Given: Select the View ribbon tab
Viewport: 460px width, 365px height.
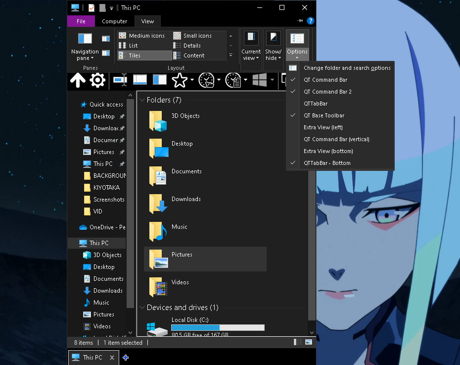Looking at the screenshot, I should point(147,21).
